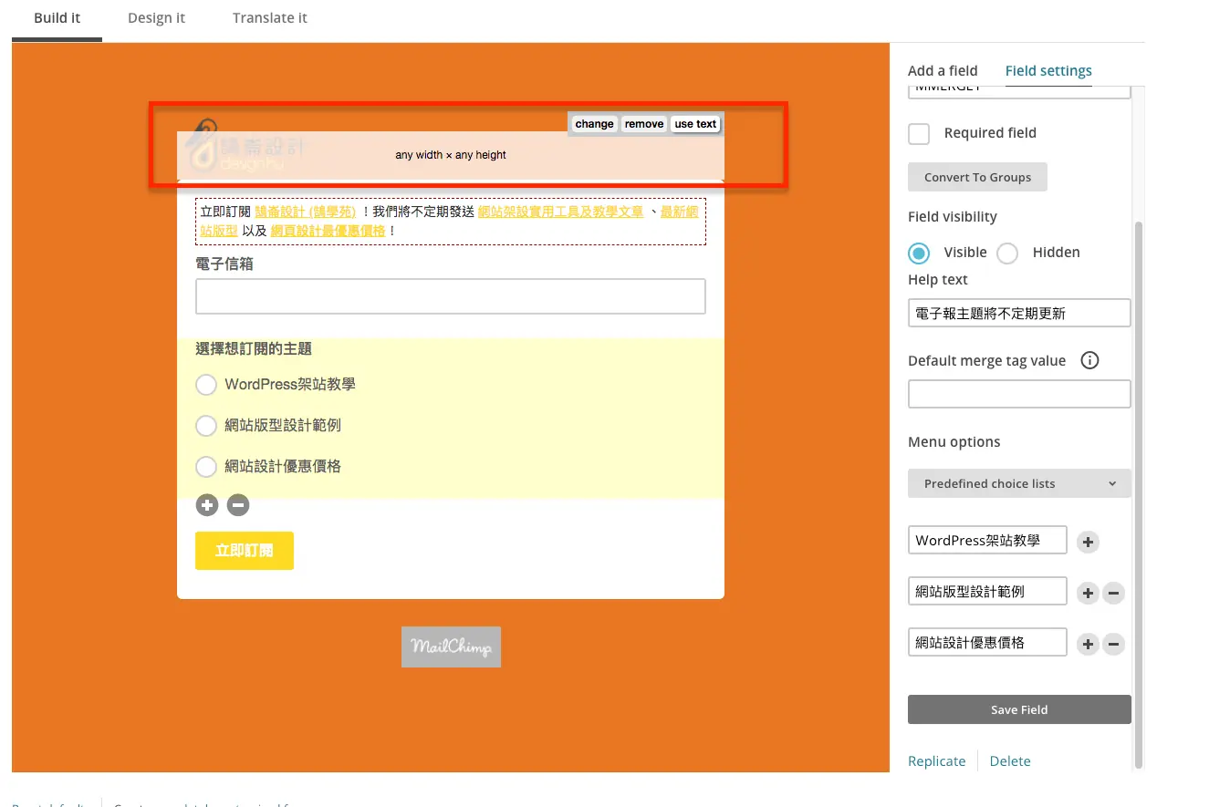Click the MailChimp badge below the form

coord(451,647)
